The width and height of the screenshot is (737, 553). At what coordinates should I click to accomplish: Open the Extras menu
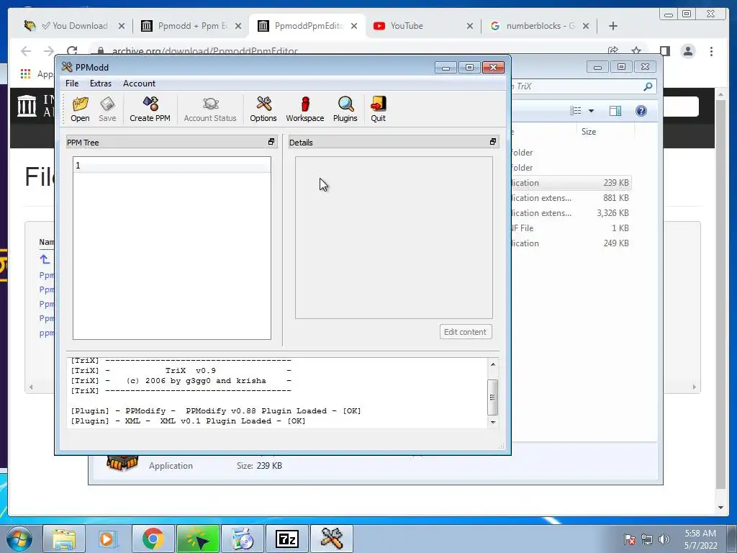click(x=101, y=84)
